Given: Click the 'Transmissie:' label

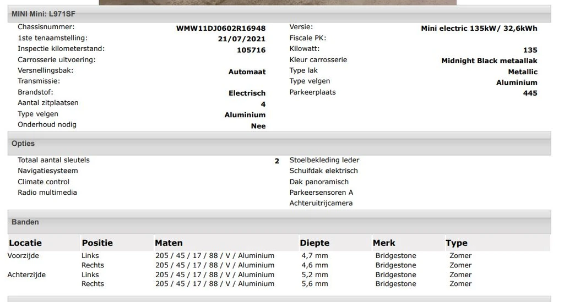Looking at the screenshot, I should (x=39, y=81).
